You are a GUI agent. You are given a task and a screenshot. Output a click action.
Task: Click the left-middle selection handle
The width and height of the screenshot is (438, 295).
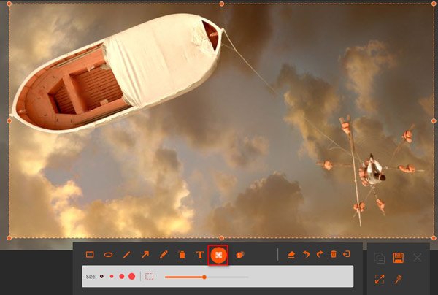[9, 121]
